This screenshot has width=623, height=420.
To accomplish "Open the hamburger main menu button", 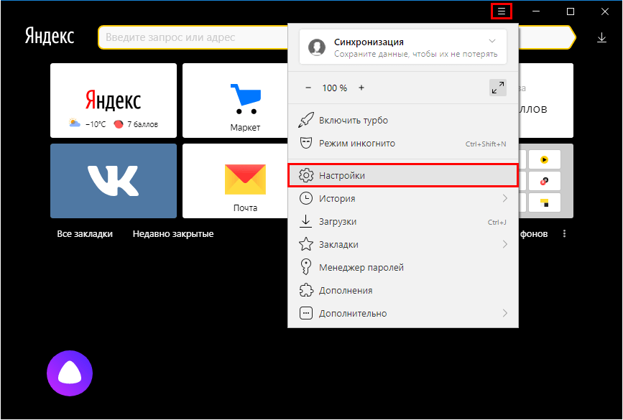I will click(x=502, y=11).
